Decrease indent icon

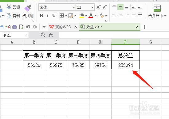(x=134, y=7)
